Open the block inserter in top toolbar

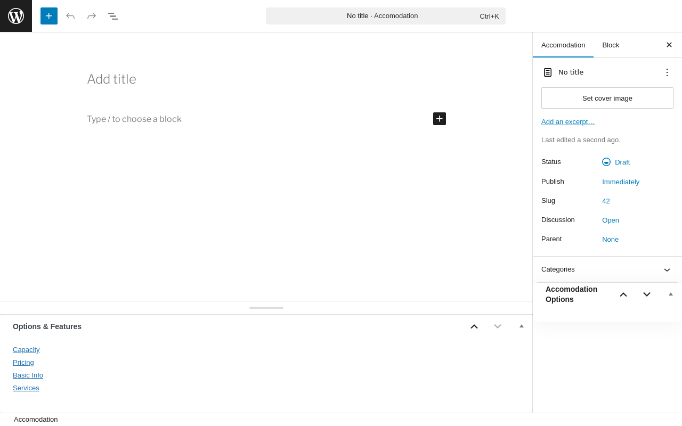49,16
